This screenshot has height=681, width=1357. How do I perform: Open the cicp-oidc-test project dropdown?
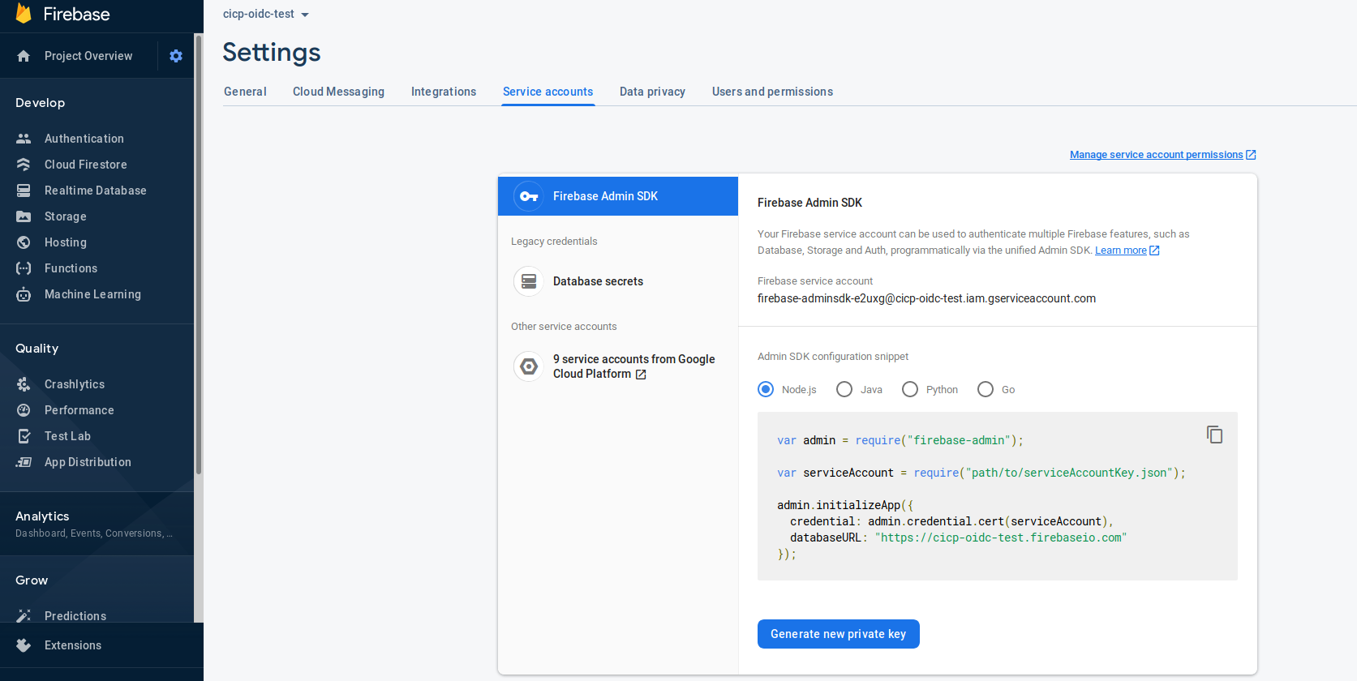click(266, 14)
